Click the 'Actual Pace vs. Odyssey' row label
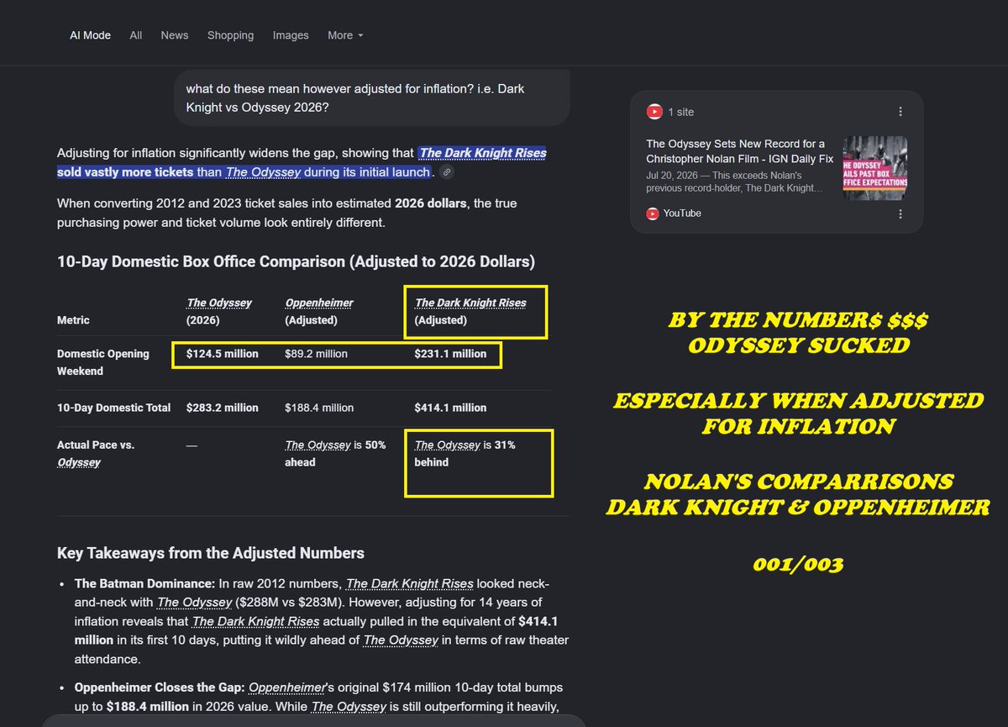The height and width of the screenshot is (727, 1008). tap(96, 454)
